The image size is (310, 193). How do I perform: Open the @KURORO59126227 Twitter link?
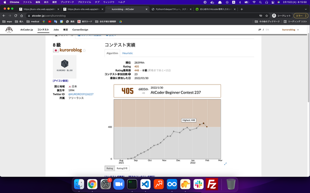coord(81,94)
